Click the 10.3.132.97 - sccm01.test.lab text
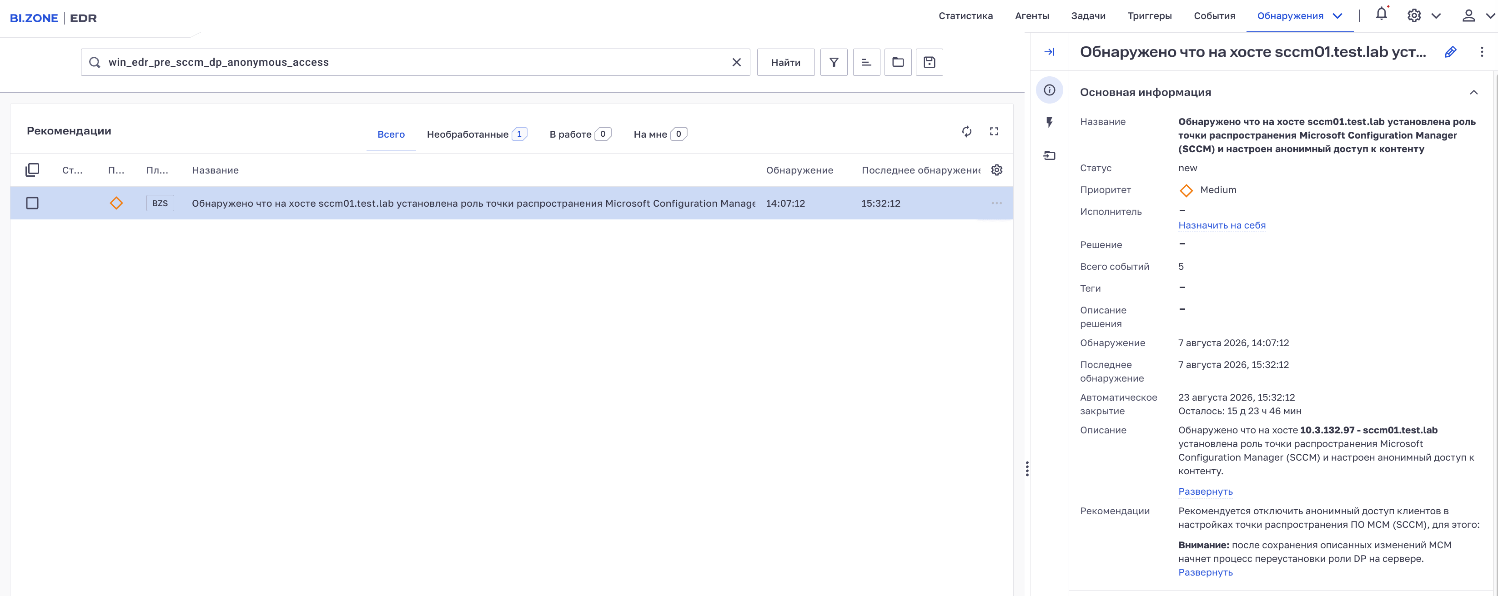Image resolution: width=1498 pixels, height=596 pixels. click(1368, 431)
